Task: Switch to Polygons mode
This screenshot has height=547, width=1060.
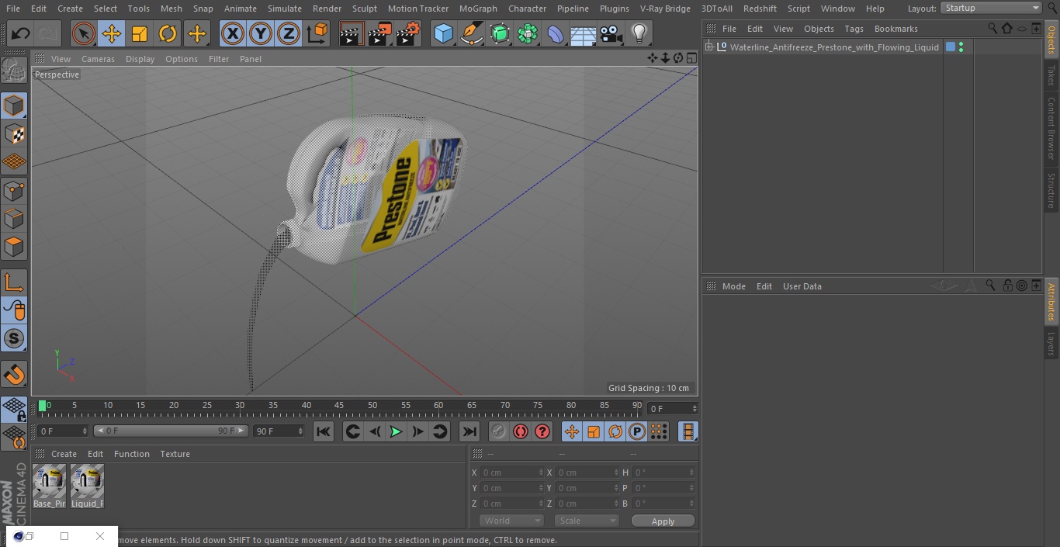Action: tap(14, 248)
